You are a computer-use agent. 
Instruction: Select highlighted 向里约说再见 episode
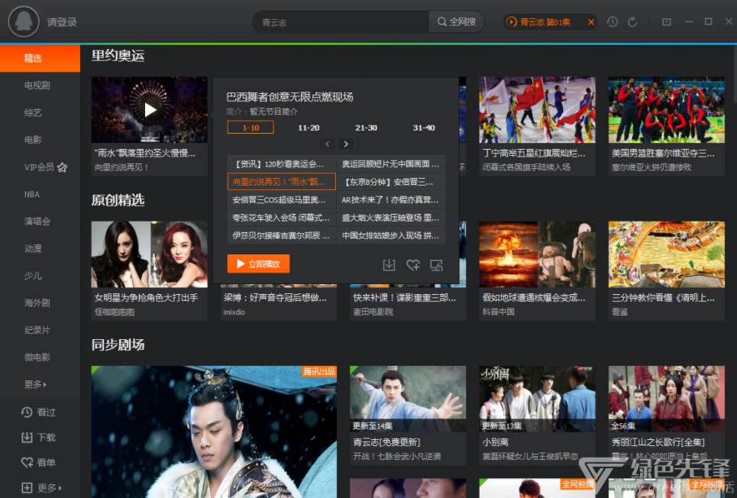[282, 182]
